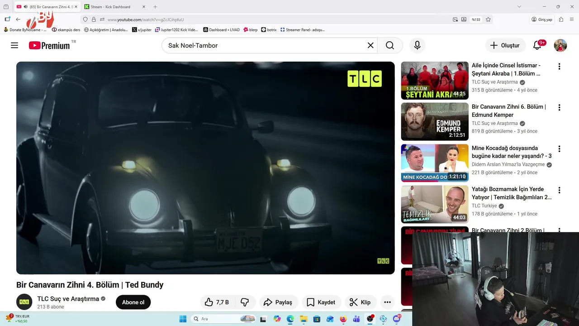Open Copilot from taskbar
579x326 pixels.
277,319
